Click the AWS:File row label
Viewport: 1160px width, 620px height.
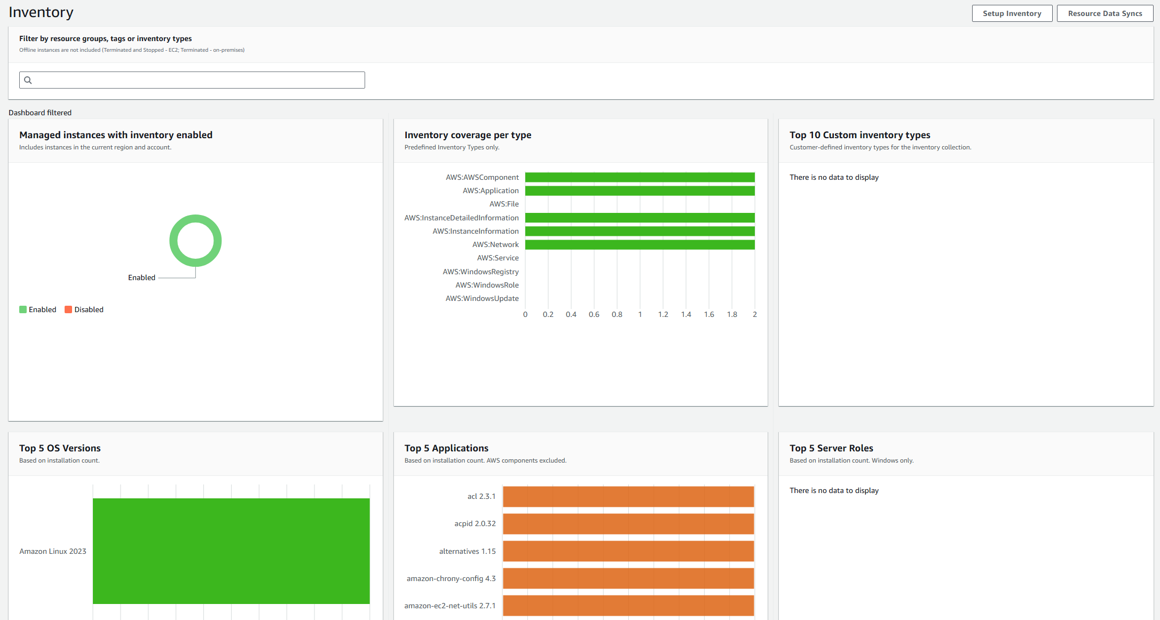pyautogui.click(x=504, y=204)
